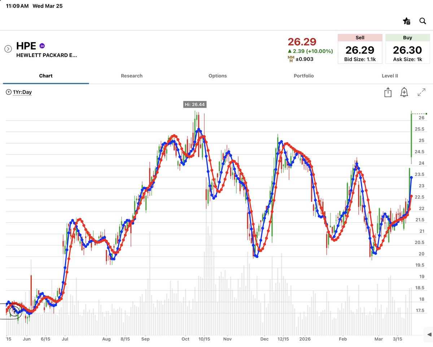This screenshot has height=347, width=433.
Task: Tap the 2.39 (+10.00%) change value
Action: point(310,51)
